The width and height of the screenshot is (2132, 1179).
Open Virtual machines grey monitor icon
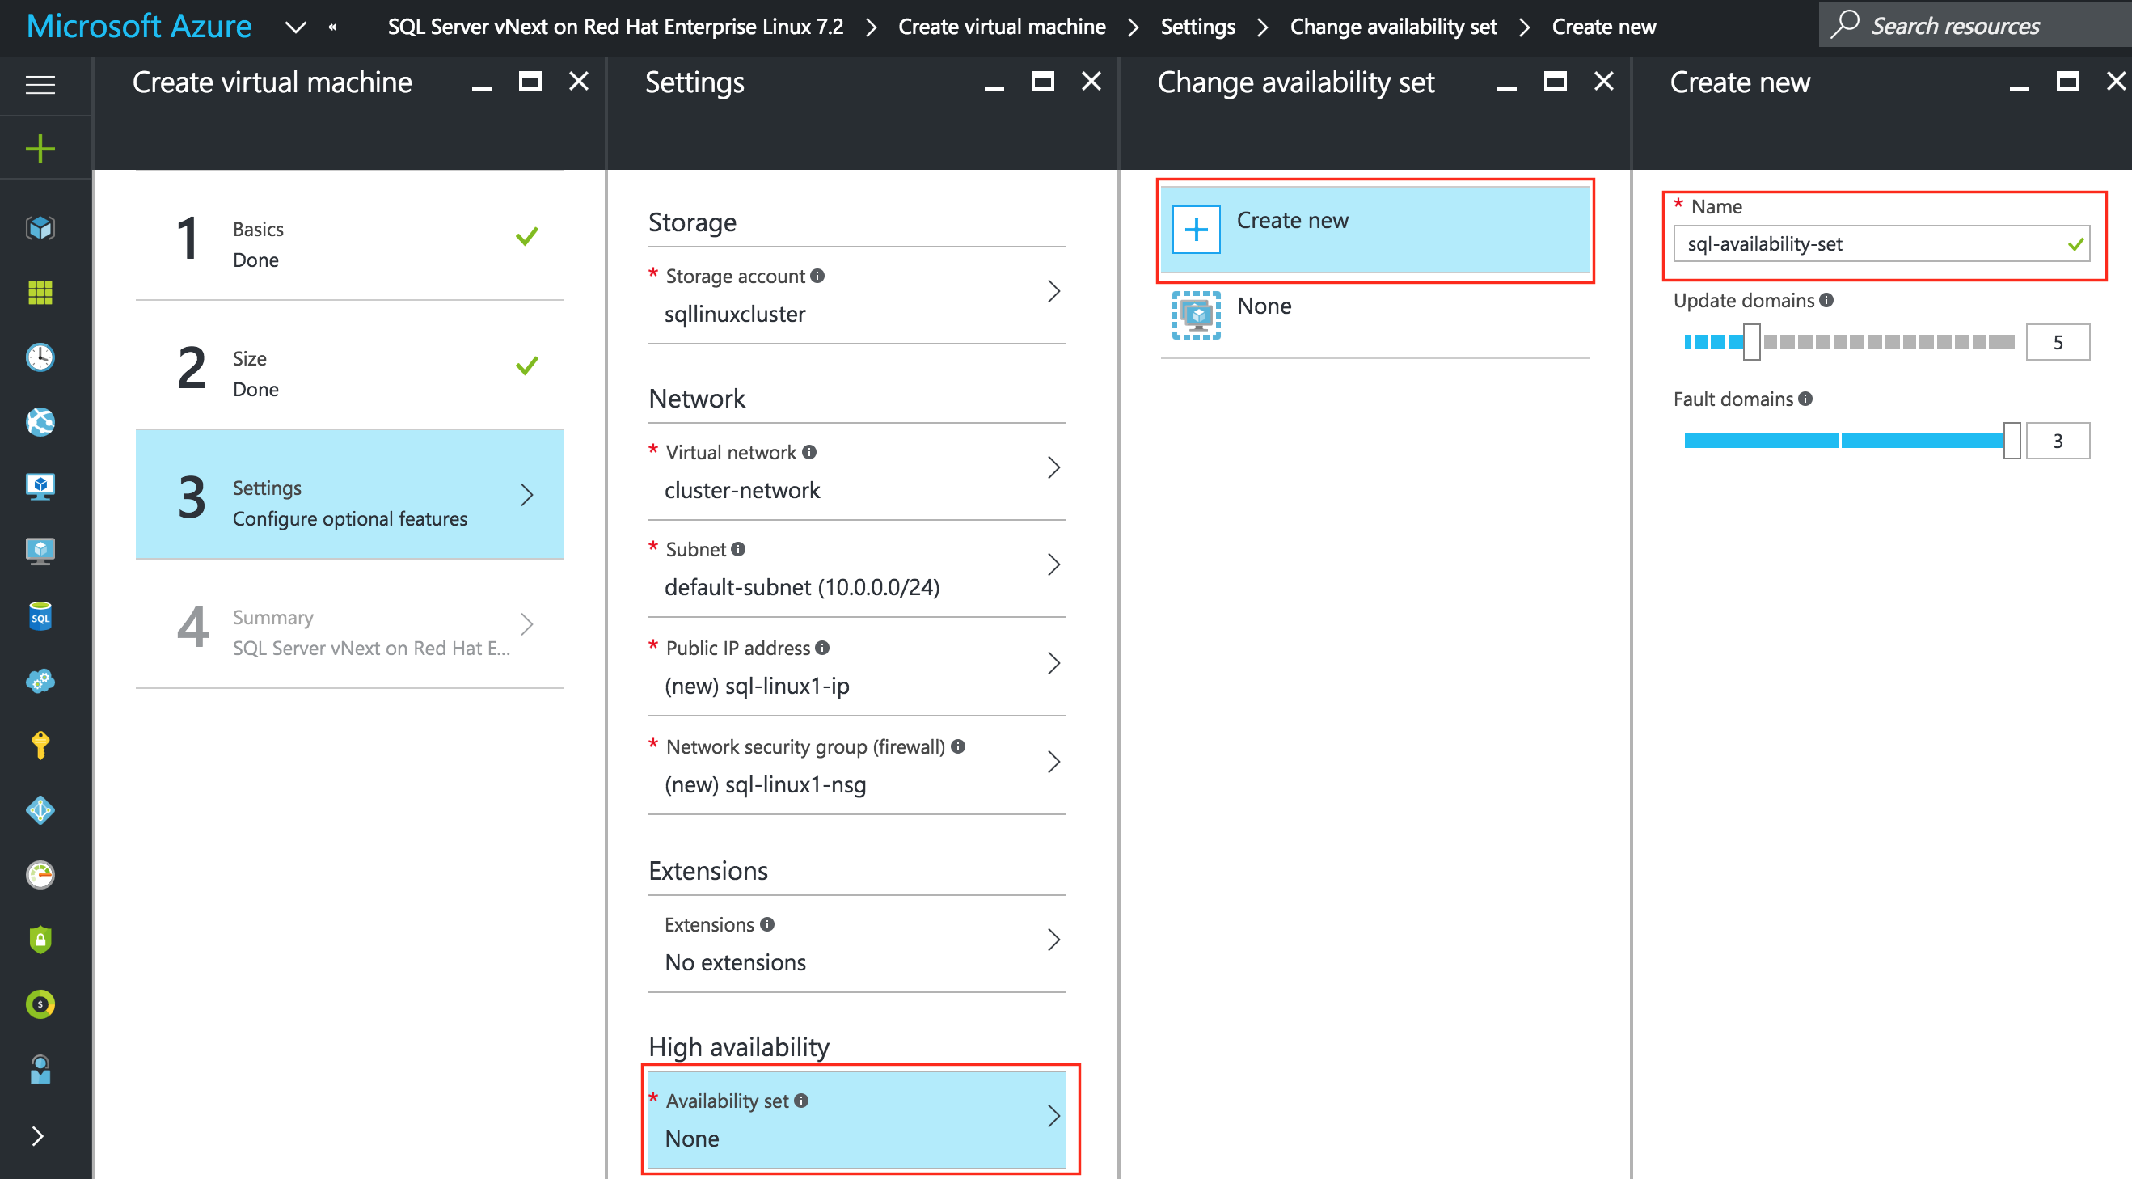tap(40, 551)
